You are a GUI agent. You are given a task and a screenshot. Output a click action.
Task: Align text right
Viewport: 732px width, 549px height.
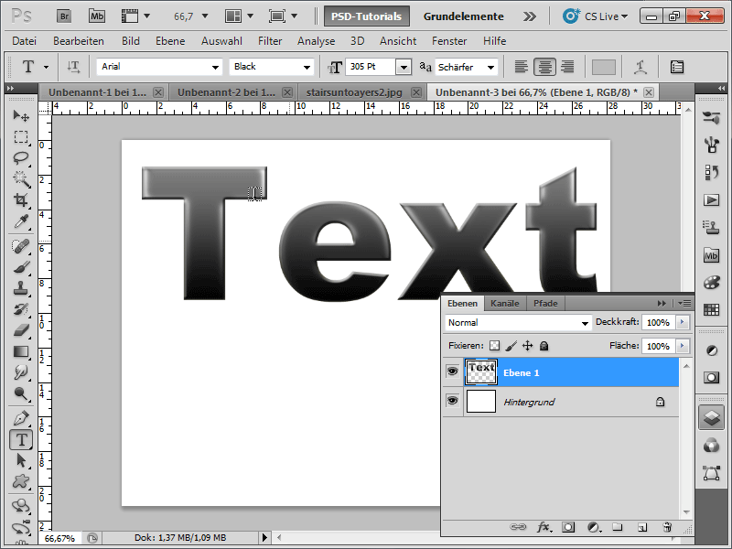click(567, 67)
